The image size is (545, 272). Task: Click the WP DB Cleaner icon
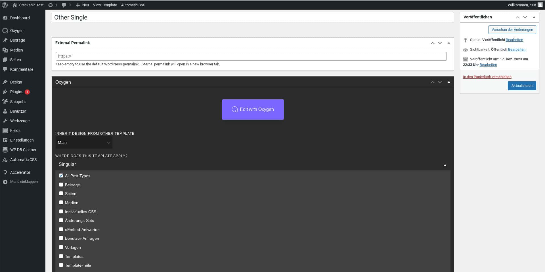point(5,150)
